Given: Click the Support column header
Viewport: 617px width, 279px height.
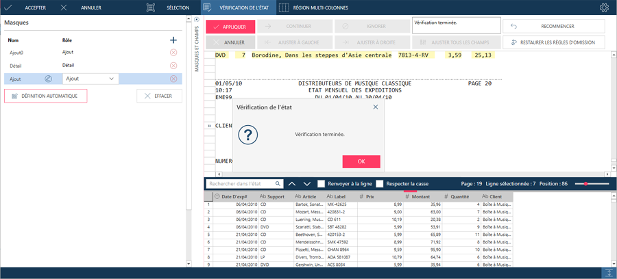Looking at the screenshot, I should (x=276, y=196).
